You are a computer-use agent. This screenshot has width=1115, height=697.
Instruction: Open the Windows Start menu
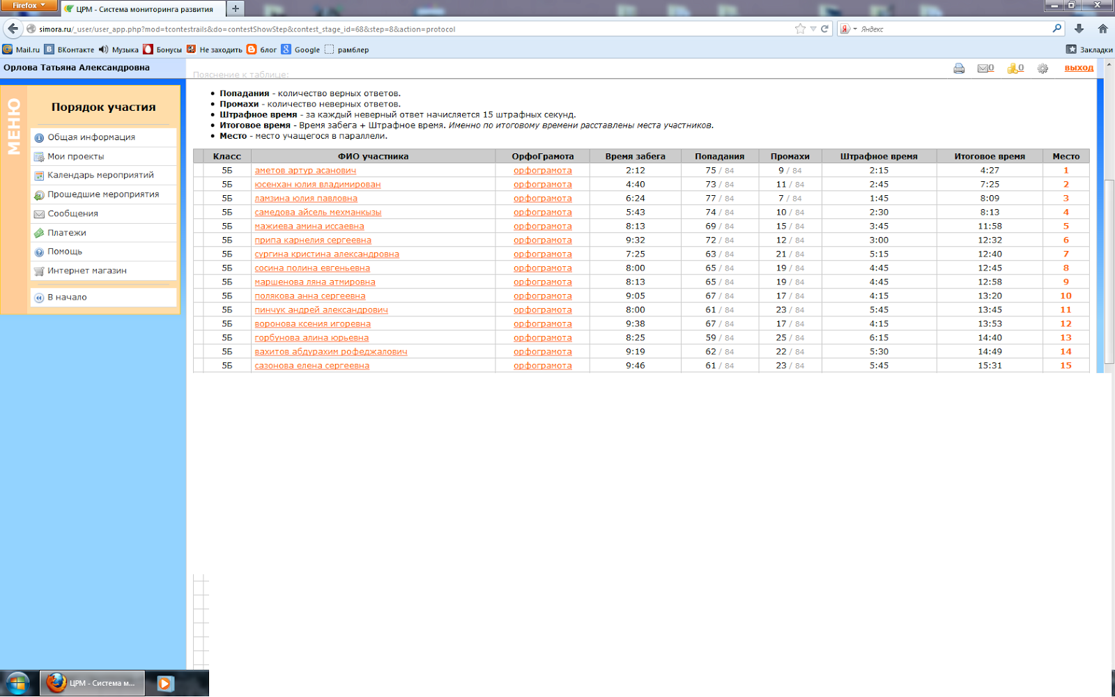(x=17, y=683)
